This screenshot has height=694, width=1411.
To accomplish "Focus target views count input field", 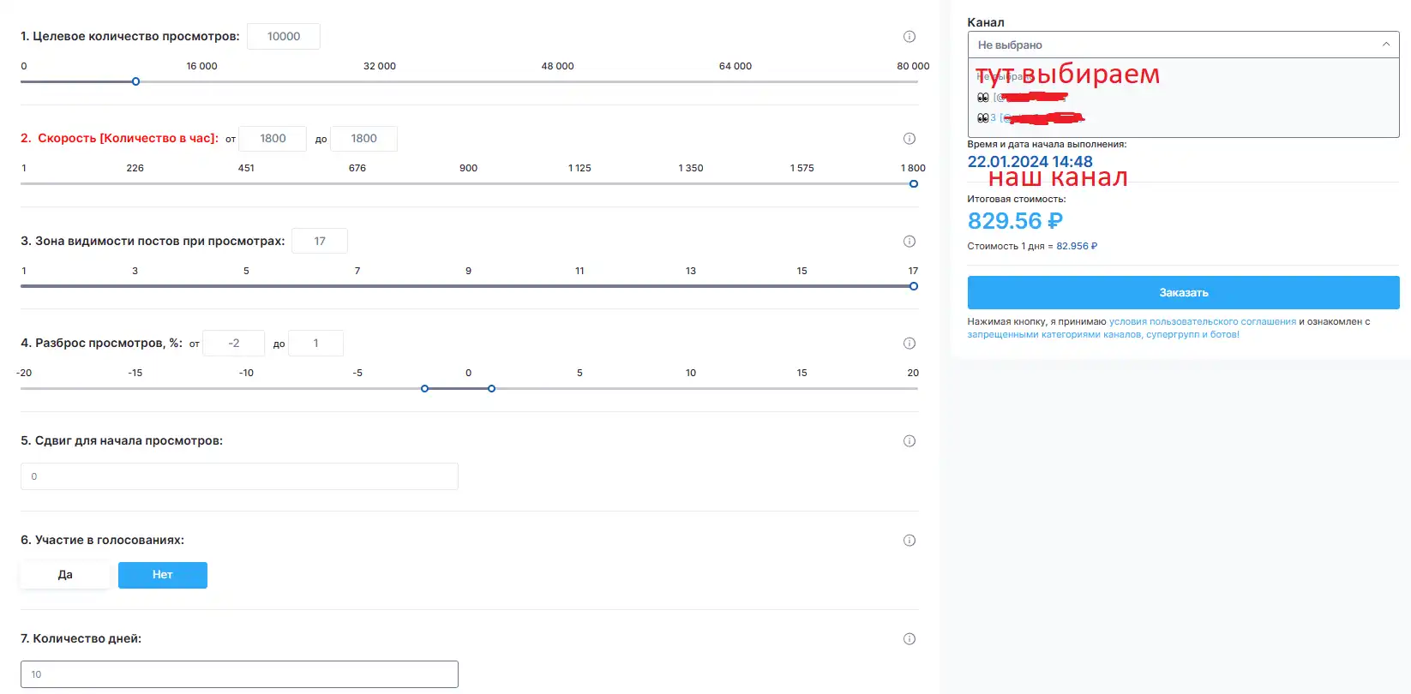I will 284,37.
